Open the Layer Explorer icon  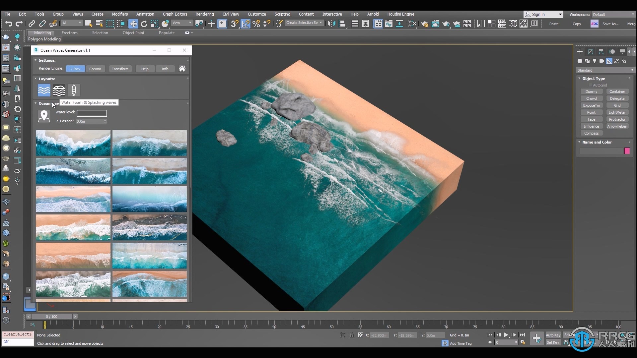click(x=366, y=24)
